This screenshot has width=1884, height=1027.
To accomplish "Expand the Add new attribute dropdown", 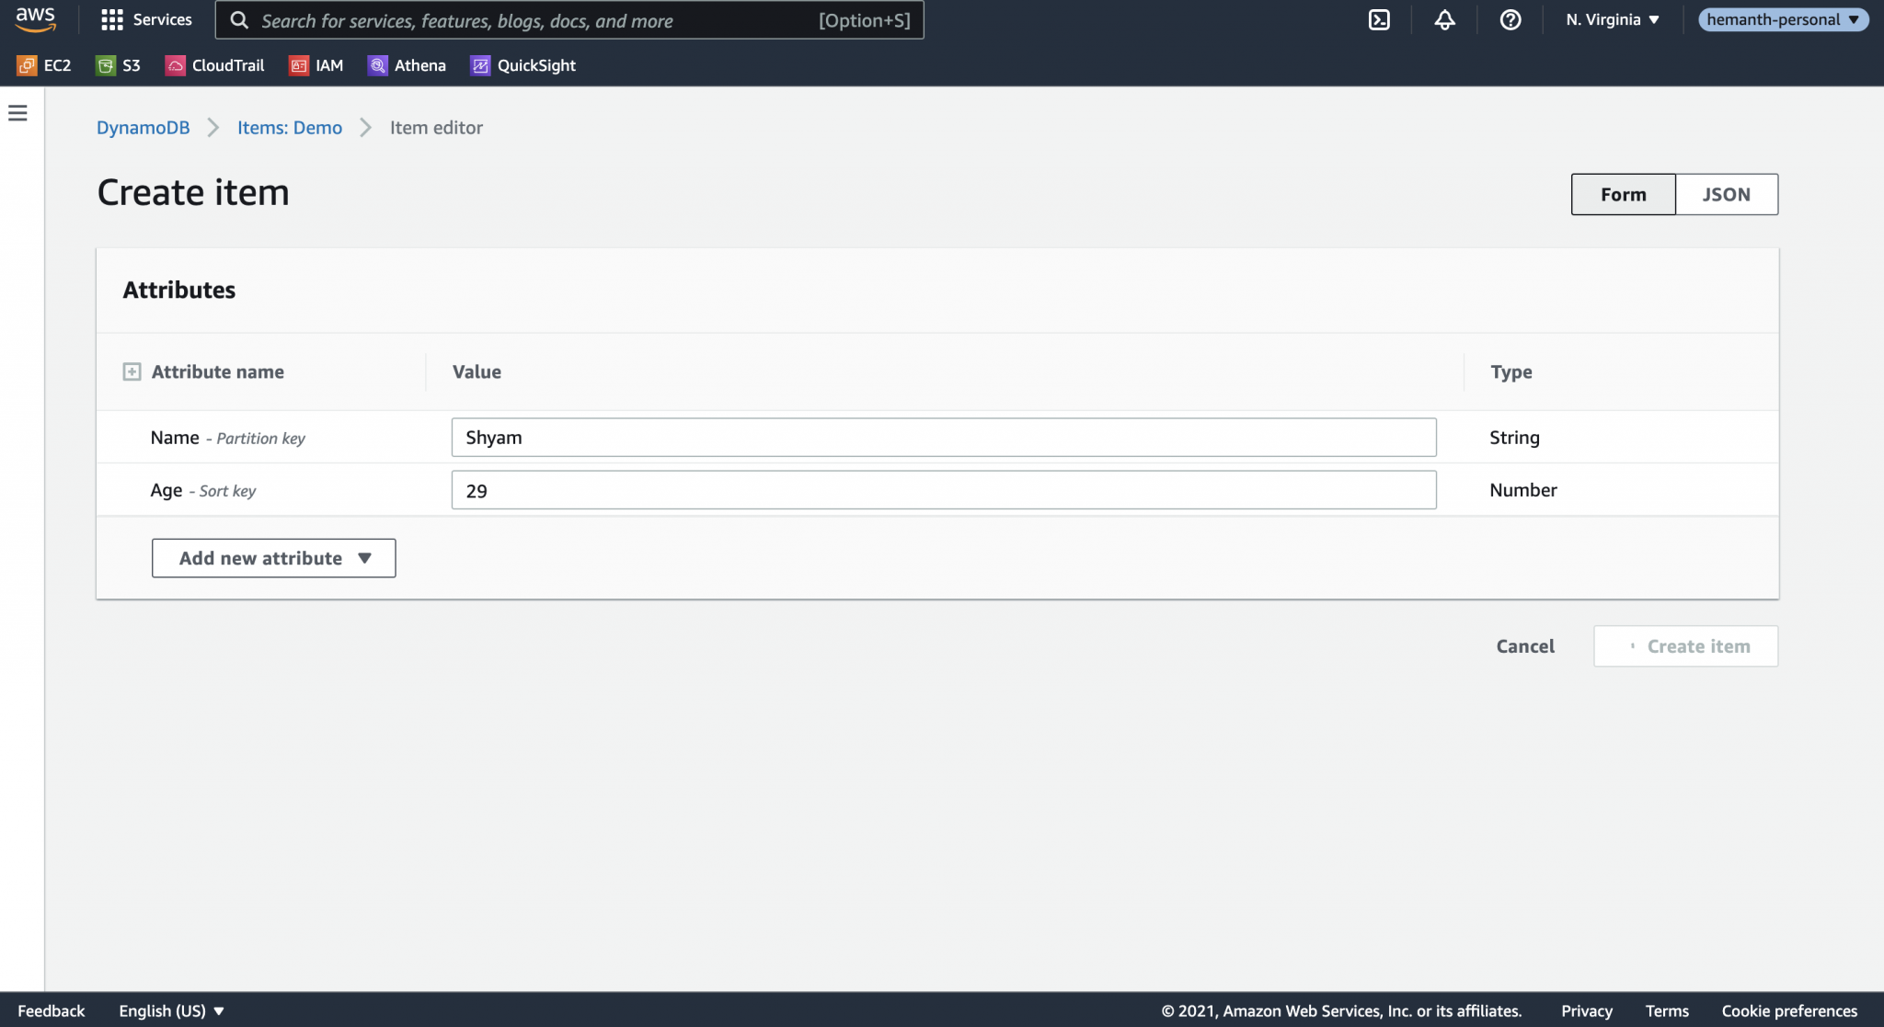I will coord(272,557).
